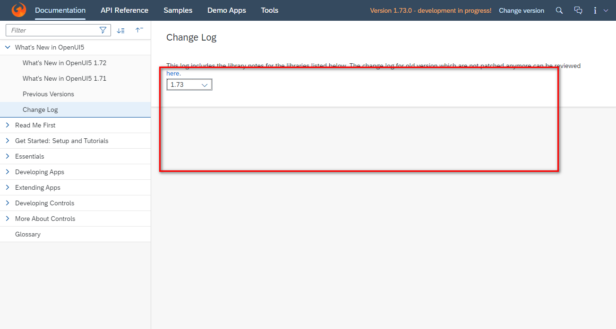This screenshot has width=616, height=329.
Task: Expand Get Started: Setup and Tutorials chevron
Action: pos(8,141)
